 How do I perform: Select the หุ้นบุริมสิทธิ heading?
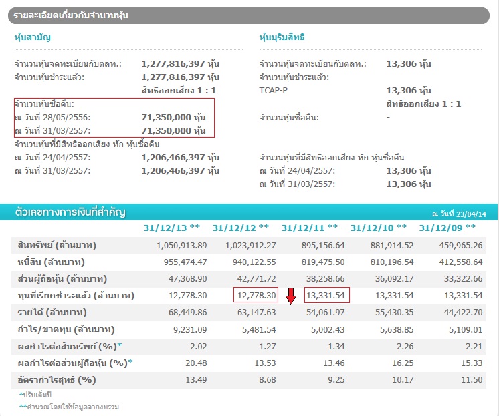tap(282, 37)
